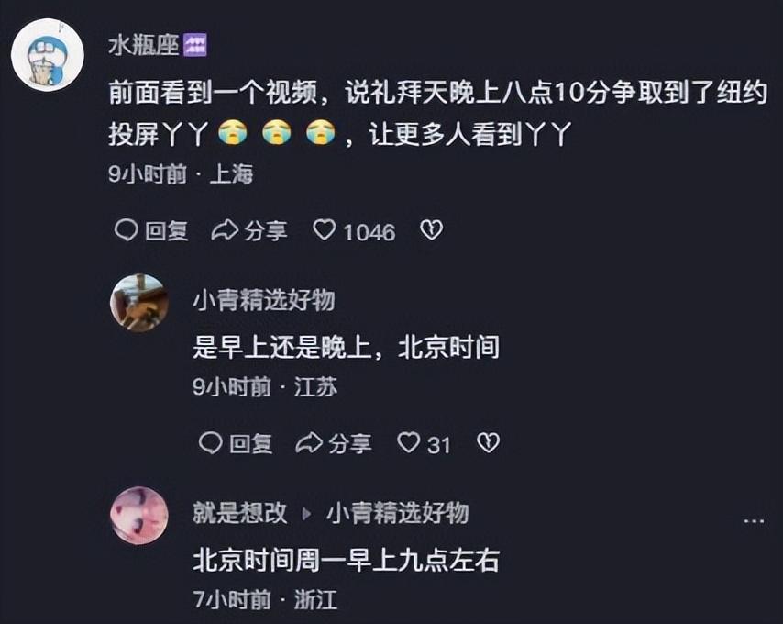Click 回复 under 水瓶座's comment
The height and width of the screenshot is (624, 783).
[167, 231]
